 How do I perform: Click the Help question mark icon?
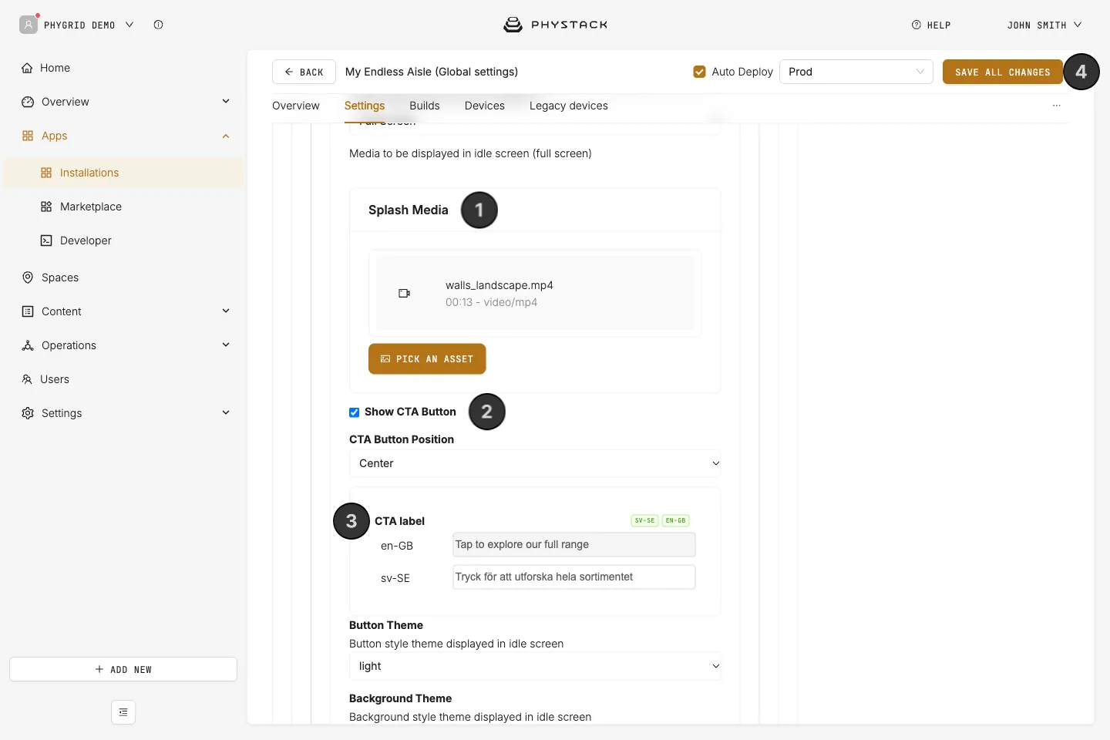click(917, 25)
